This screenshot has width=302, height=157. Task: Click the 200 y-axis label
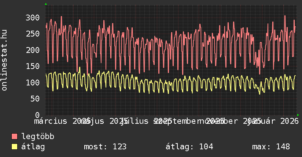(x=33, y=50)
